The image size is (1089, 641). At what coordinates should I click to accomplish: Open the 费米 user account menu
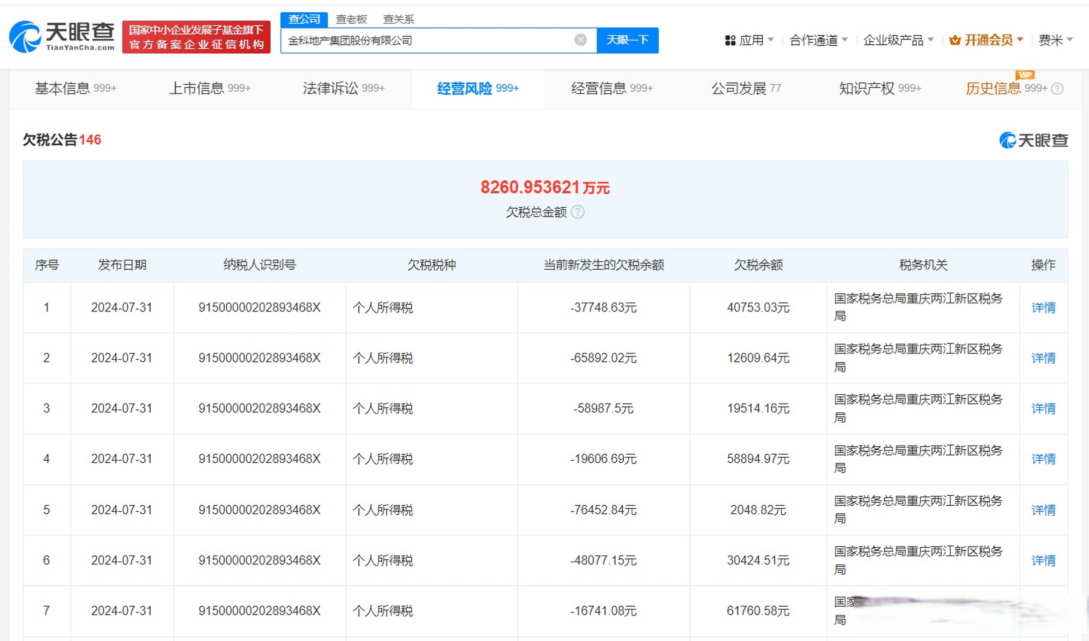[x=1055, y=40]
